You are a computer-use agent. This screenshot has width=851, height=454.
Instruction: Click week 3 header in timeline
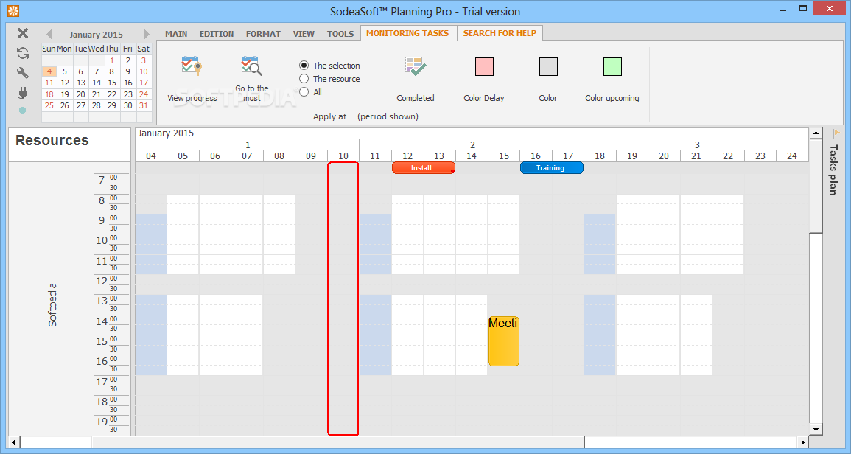[696, 144]
